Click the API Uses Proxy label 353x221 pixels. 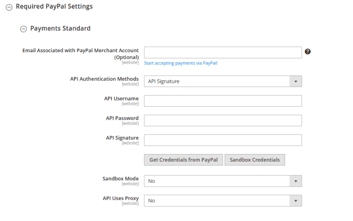[121, 199]
